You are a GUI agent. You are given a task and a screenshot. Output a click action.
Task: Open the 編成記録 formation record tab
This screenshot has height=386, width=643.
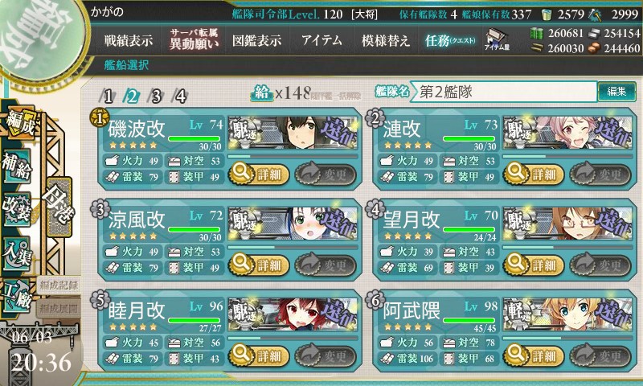59,285
